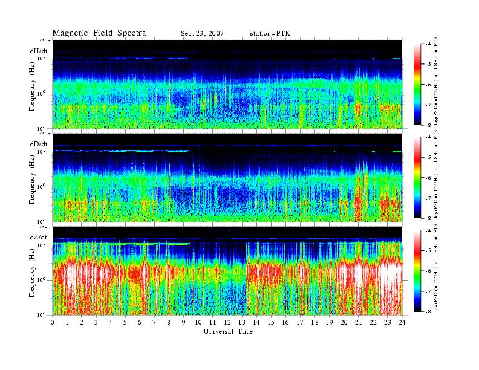
Task: Click the '14' tick on the Universal Time axis
Action: point(256,322)
